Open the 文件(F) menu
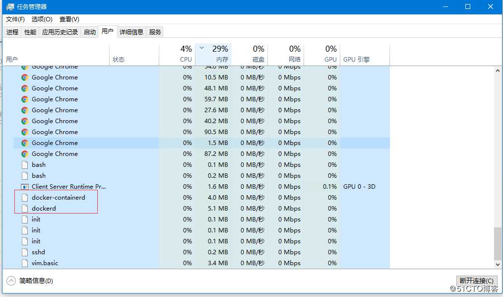Image resolution: width=503 pixels, height=297 pixels. tap(15, 19)
